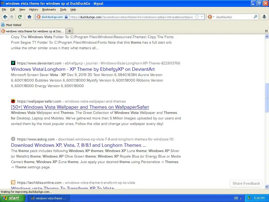Click the Share Feedback button

coord(246,183)
